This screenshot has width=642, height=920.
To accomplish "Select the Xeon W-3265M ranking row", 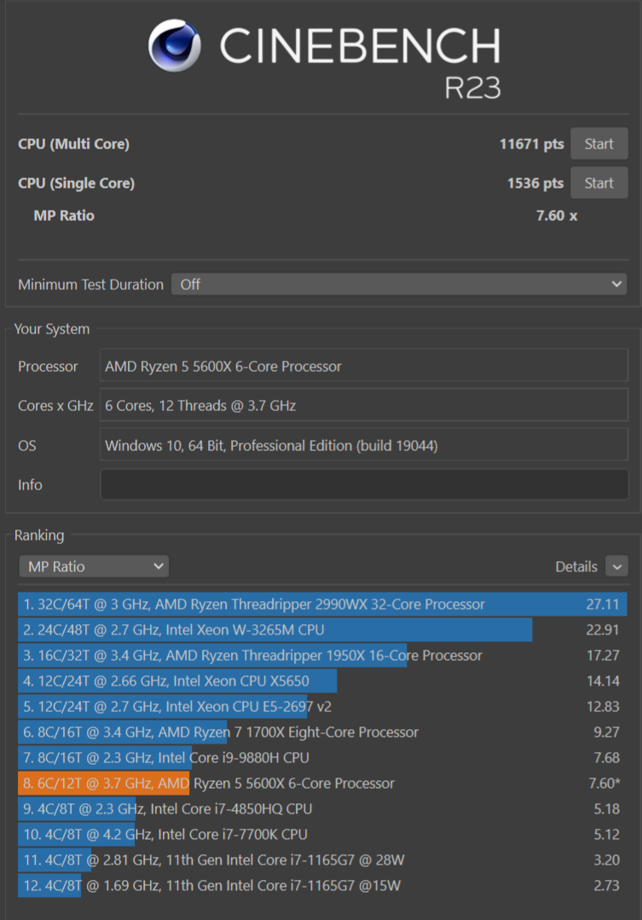I will [322, 629].
